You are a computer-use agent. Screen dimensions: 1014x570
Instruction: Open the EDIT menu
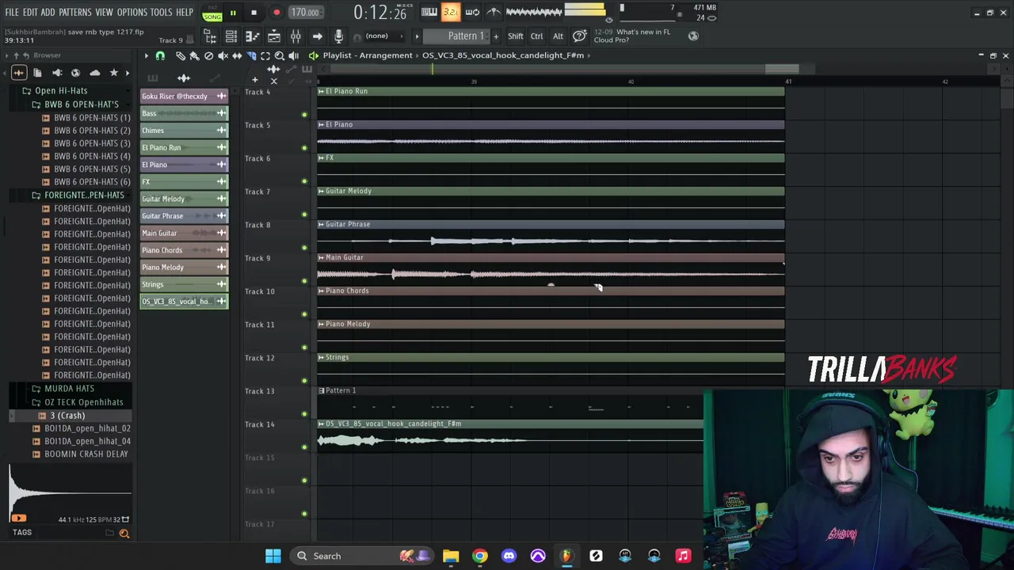pyautogui.click(x=30, y=12)
